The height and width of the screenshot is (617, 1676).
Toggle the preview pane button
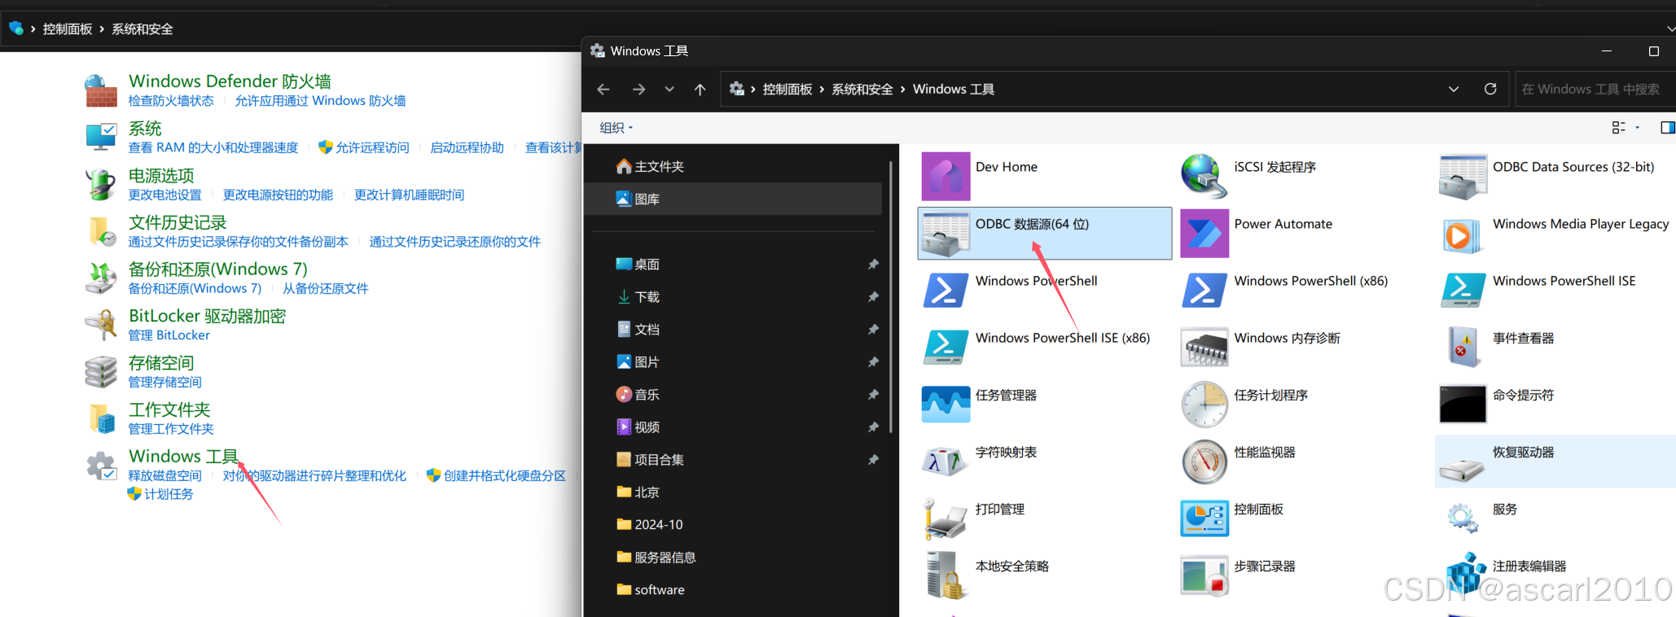pyautogui.click(x=1667, y=127)
